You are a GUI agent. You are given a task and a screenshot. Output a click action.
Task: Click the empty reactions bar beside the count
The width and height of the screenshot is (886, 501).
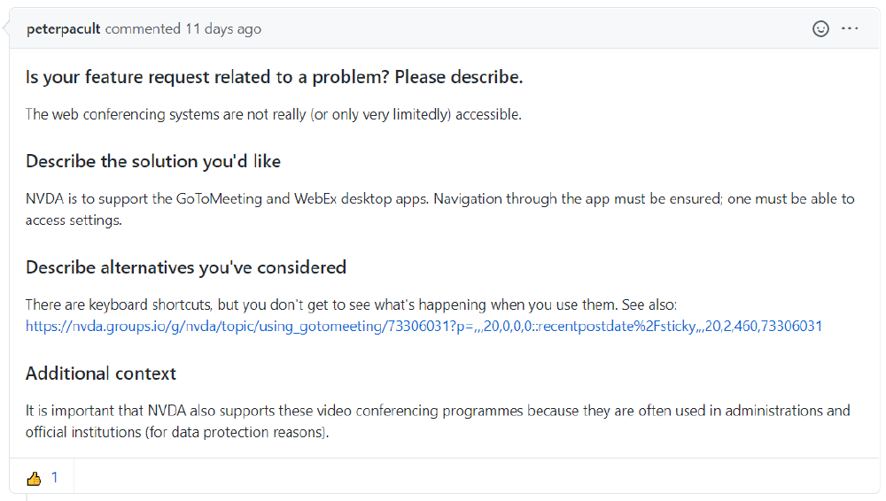[475, 478]
